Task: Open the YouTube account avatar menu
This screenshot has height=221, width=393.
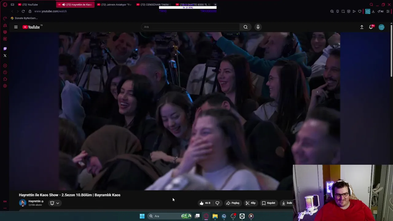Action: [381, 27]
